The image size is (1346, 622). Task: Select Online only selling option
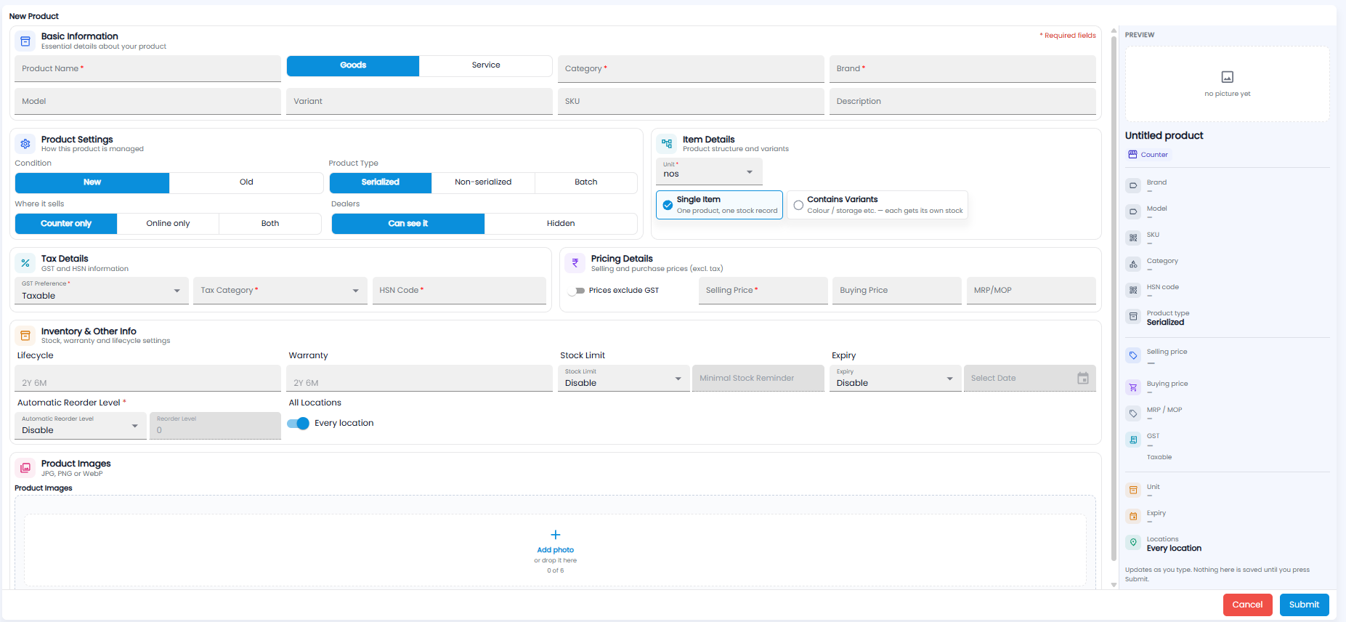pyautogui.click(x=168, y=224)
